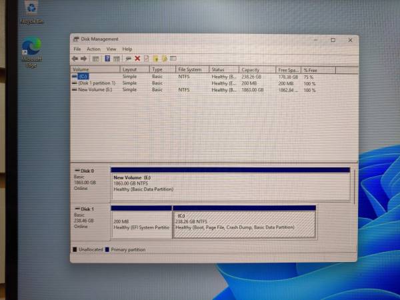Select the 200 MB EFI System Partition block
Image resolution: width=400 pixels, height=300 pixels.
coord(141,224)
